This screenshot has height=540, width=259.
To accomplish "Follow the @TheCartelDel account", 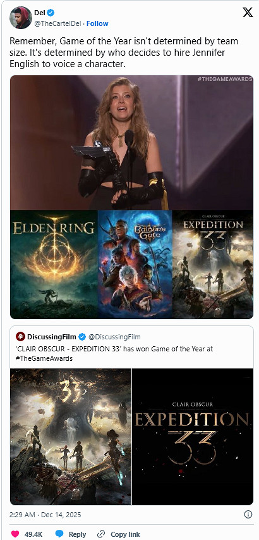I will click(x=97, y=23).
